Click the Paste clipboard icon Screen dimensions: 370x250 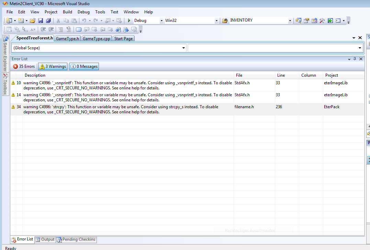click(x=74, y=21)
